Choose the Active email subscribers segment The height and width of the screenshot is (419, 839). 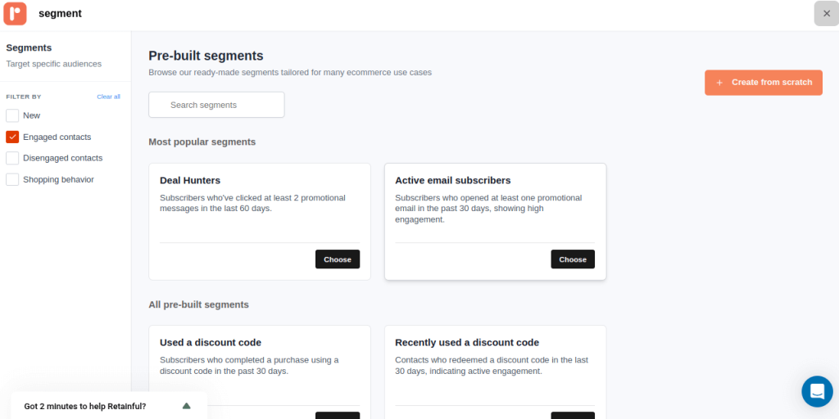[573, 259]
